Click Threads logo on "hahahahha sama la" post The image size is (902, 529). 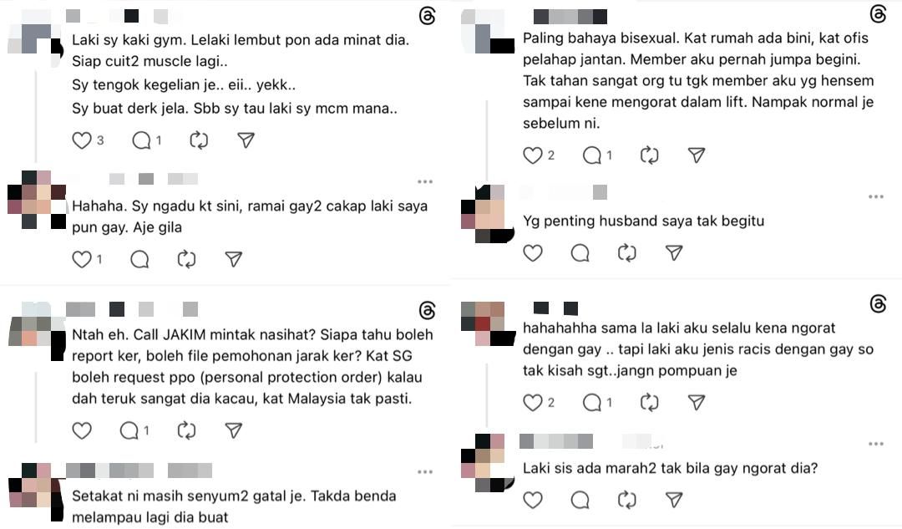pyautogui.click(x=878, y=303)
